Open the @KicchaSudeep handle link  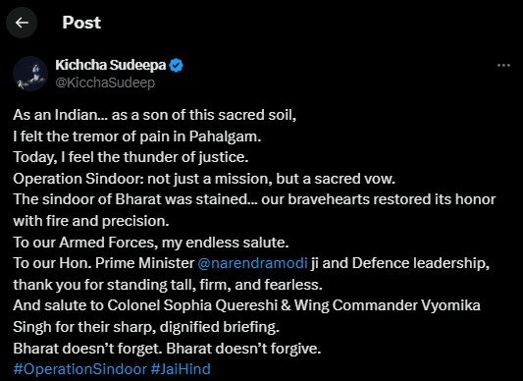(x=105, y=82)
